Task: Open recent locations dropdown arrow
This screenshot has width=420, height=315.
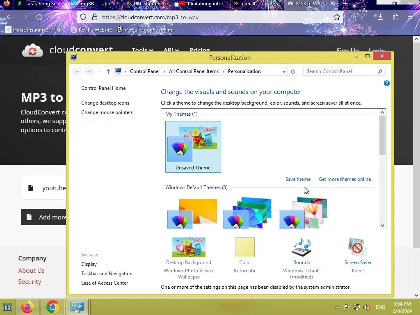Action: click(x=99, y=71)
